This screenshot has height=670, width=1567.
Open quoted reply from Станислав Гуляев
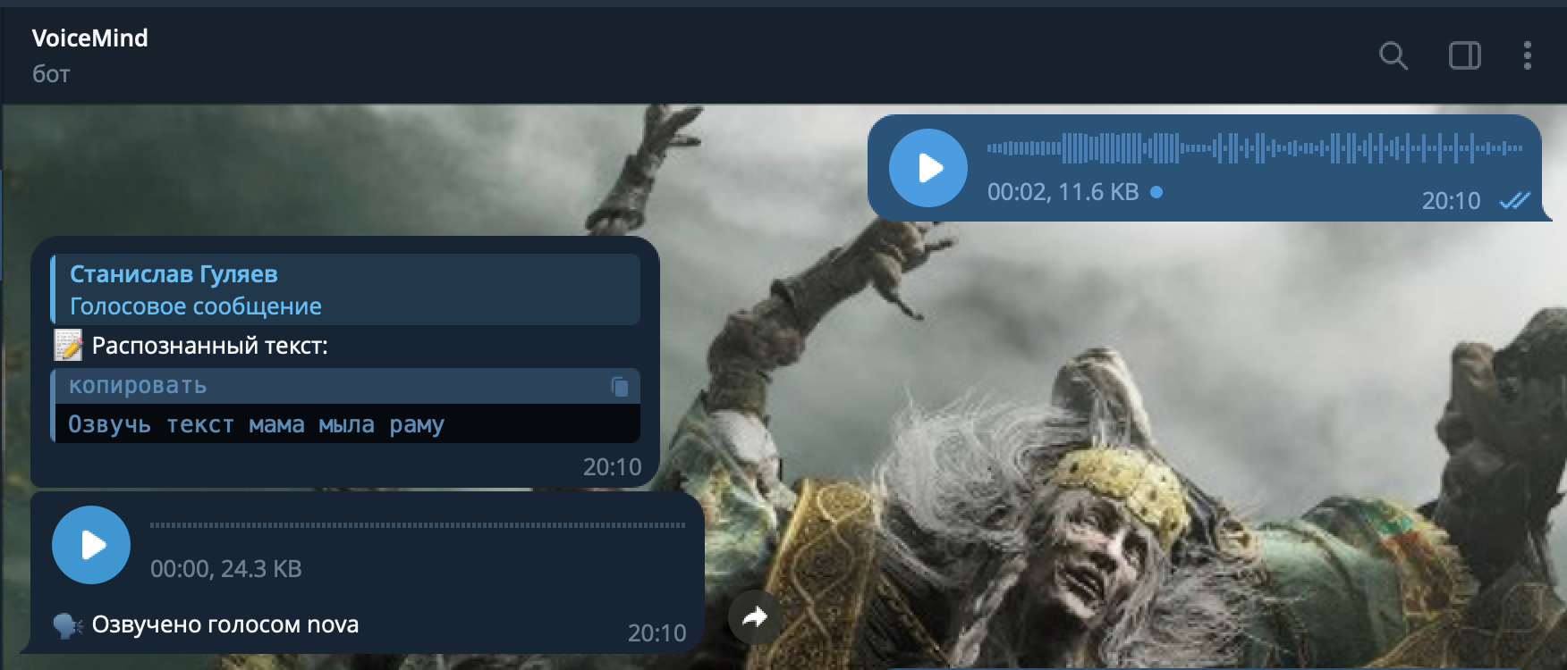346,289
